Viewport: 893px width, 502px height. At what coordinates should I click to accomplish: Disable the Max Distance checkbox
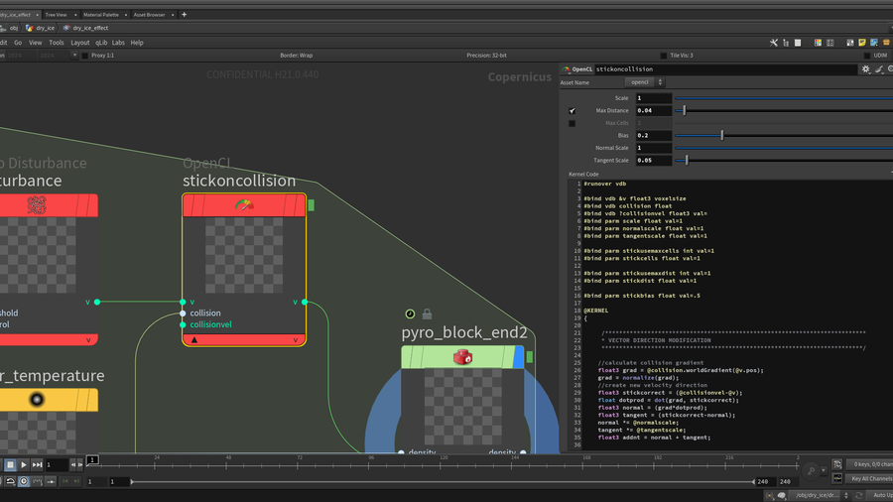[572, 111]
